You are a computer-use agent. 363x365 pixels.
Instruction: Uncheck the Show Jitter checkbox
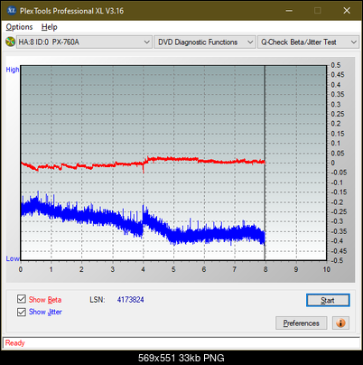point(22,312)
